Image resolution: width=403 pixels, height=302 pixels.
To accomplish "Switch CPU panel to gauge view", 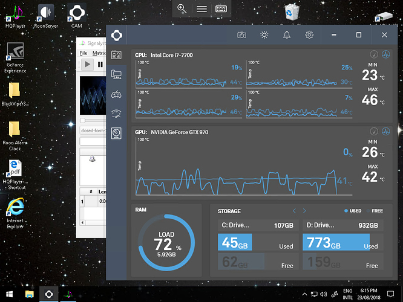I will tap(374, 54).
